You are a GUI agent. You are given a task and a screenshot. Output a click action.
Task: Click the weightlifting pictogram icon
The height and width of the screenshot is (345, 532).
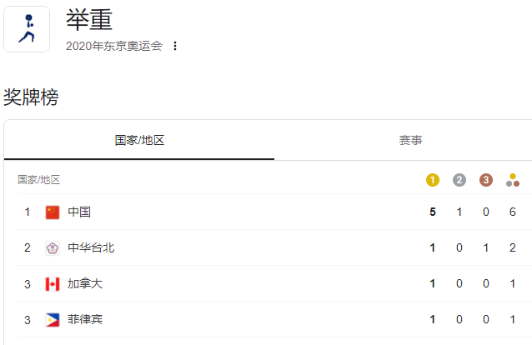point(27,29)
